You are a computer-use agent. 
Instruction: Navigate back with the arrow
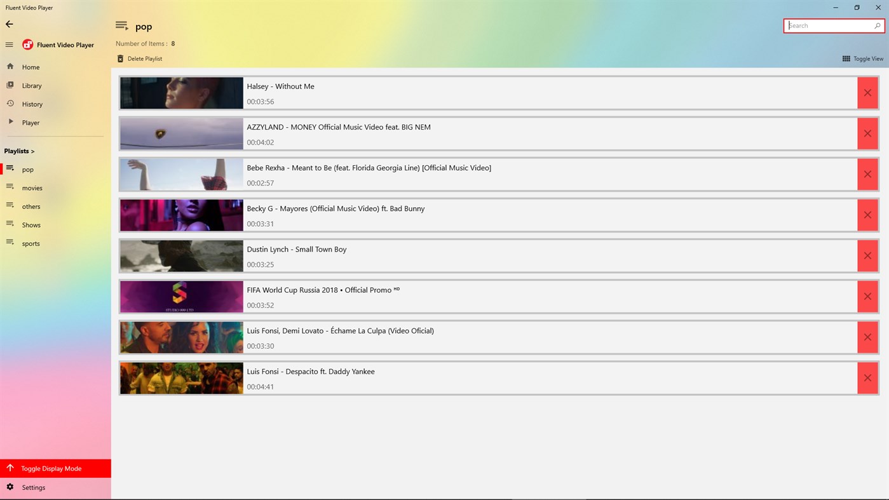point(9,24)
